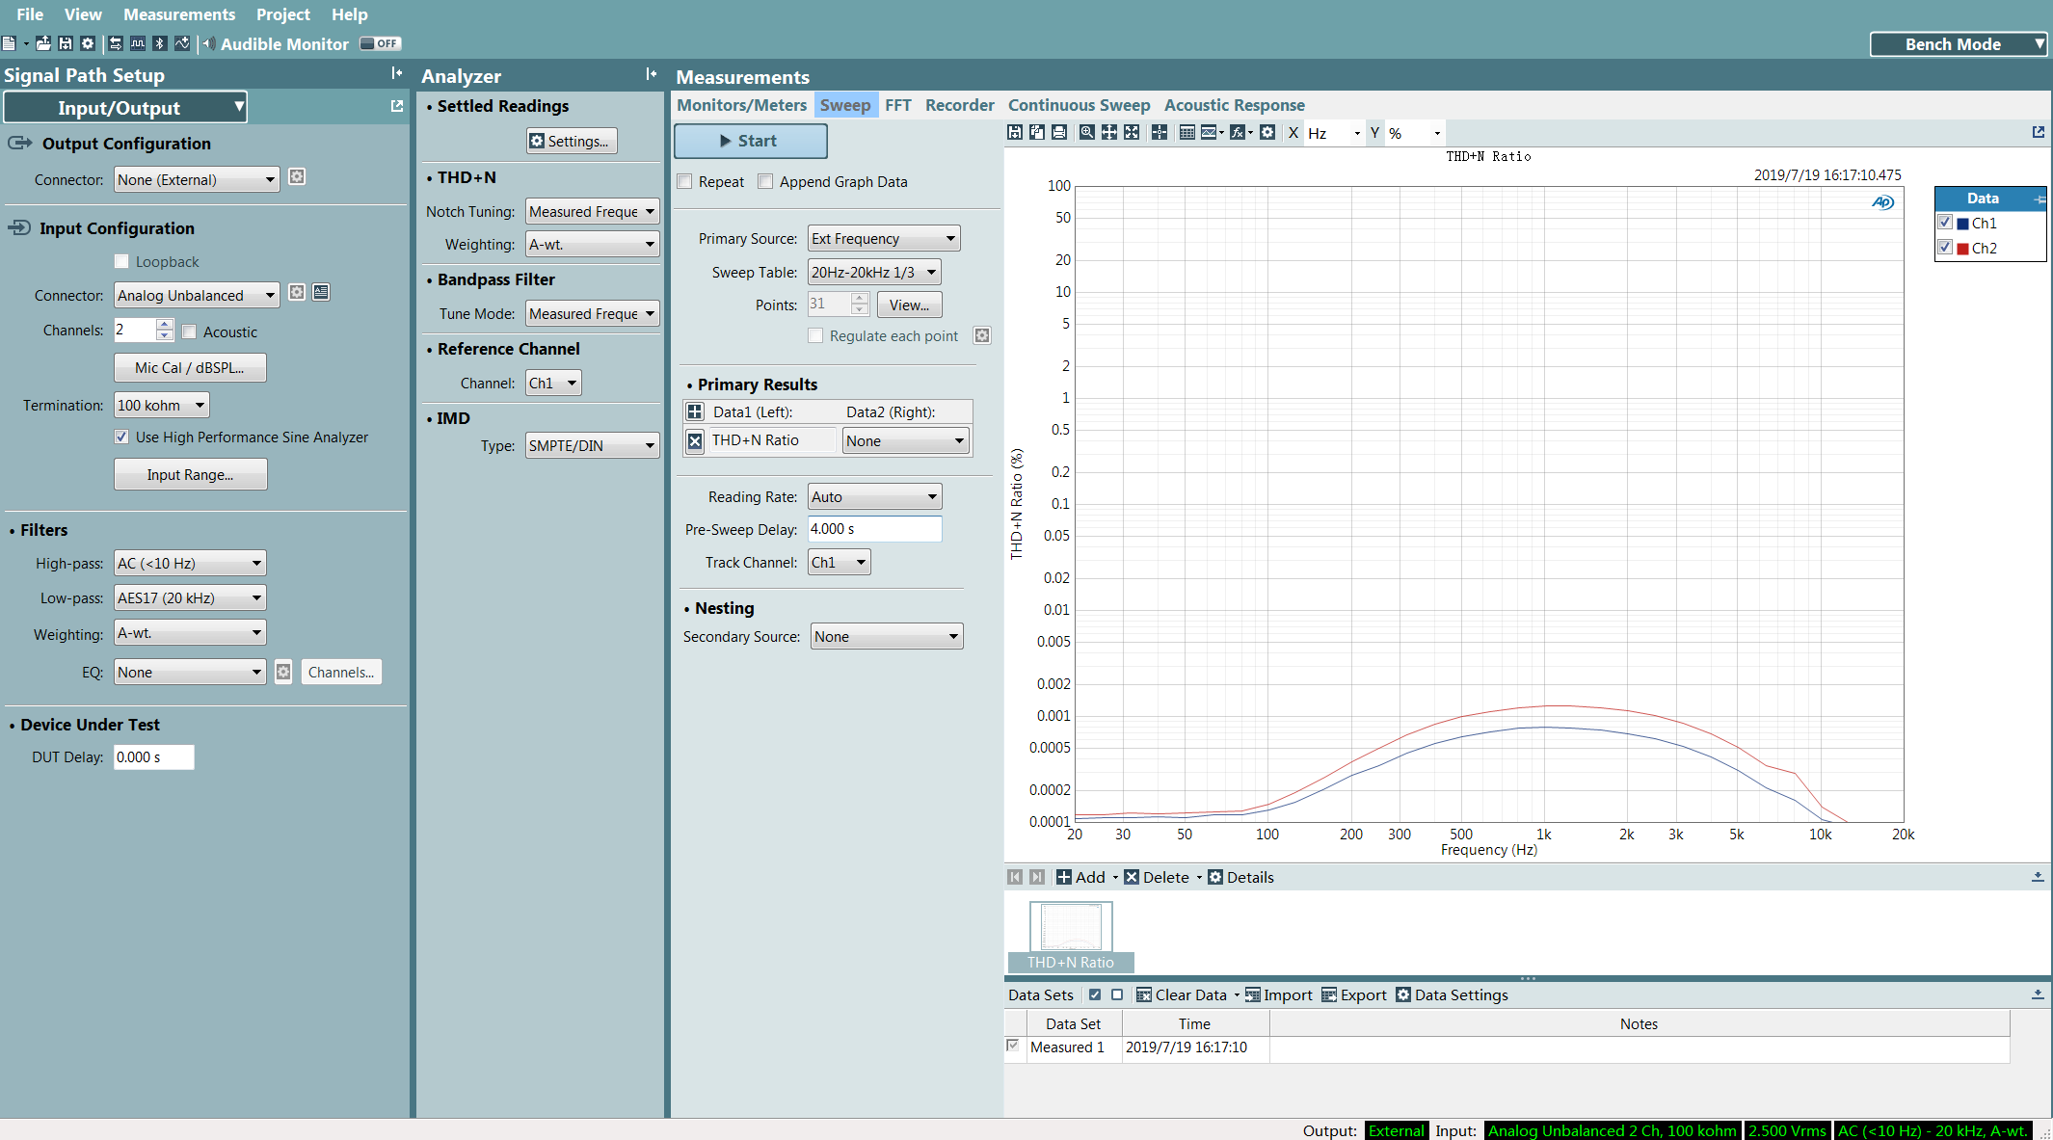Open graph properties gear icon
2053x1140 pixels.
point(1267,133)
